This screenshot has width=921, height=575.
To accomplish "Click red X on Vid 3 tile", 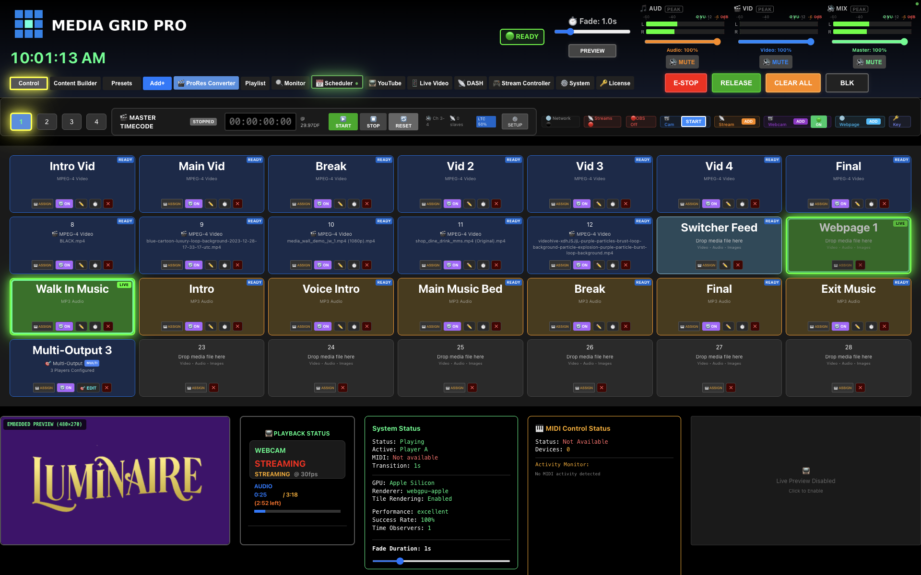I will tap(626, 204).
